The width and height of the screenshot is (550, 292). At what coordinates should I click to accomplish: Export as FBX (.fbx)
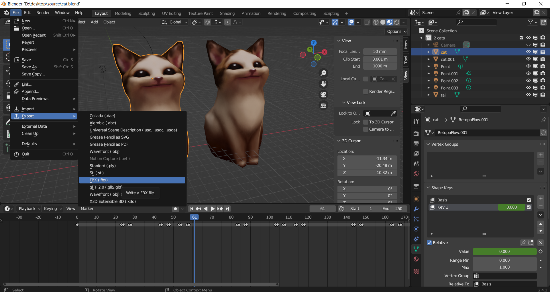tap(132, 180)
